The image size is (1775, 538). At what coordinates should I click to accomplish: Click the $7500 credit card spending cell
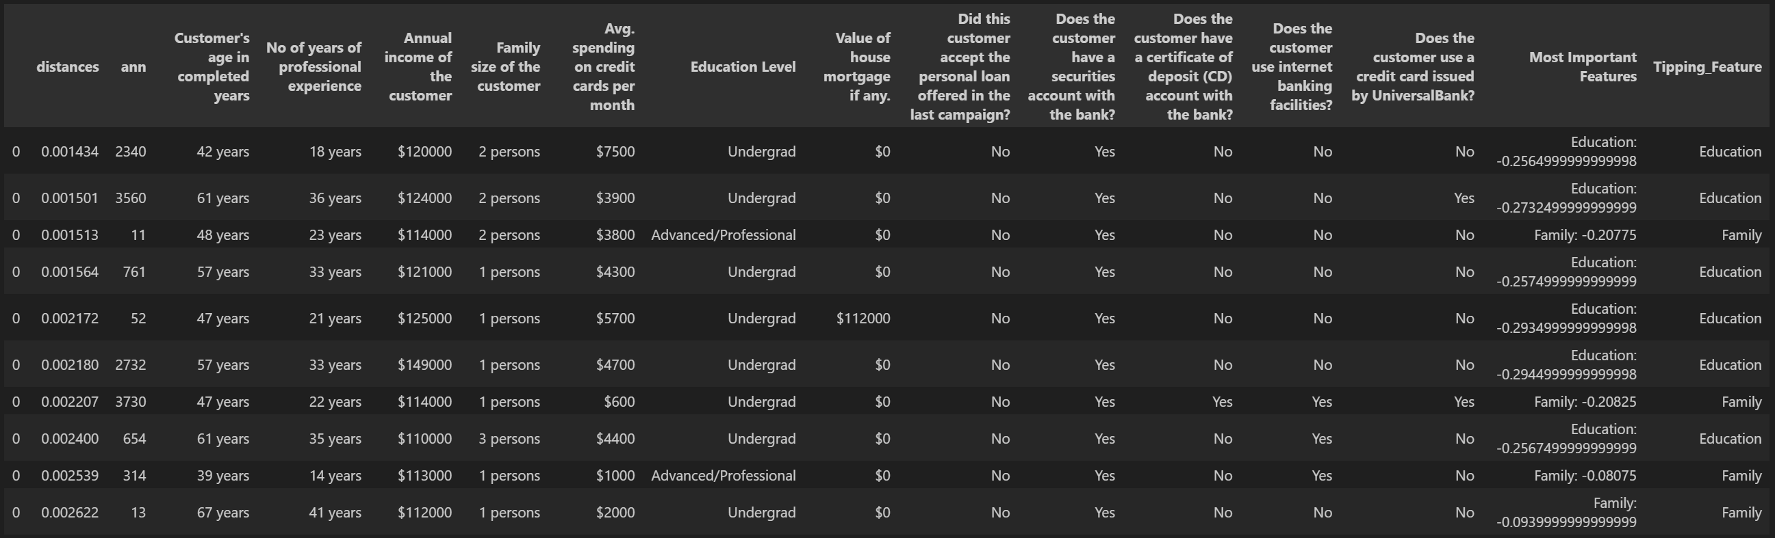[615, 151]
